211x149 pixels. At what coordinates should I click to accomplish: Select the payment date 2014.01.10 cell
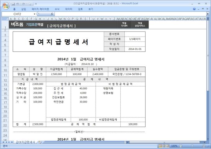coord(87,64)
